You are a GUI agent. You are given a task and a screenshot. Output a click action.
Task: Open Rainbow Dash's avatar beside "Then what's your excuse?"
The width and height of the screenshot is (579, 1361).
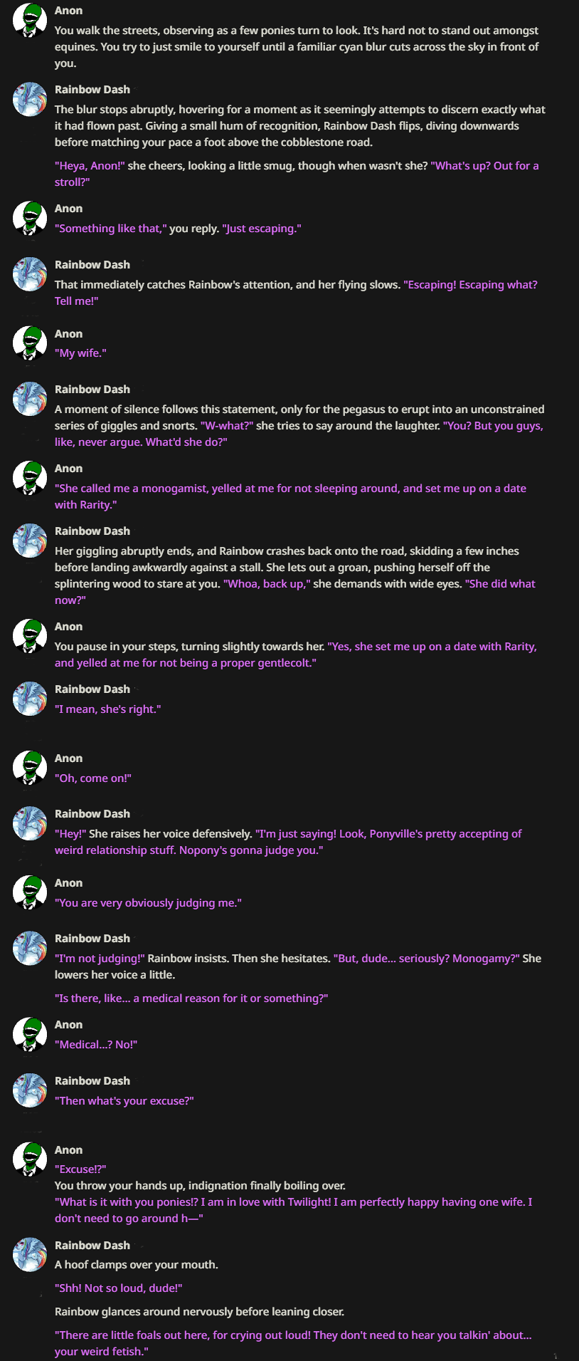(x=30, y=1090)
